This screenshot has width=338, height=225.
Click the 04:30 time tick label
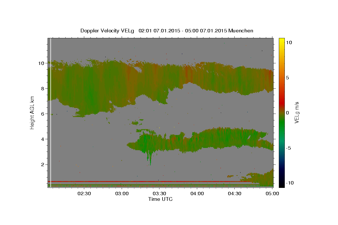coord(235,193)
